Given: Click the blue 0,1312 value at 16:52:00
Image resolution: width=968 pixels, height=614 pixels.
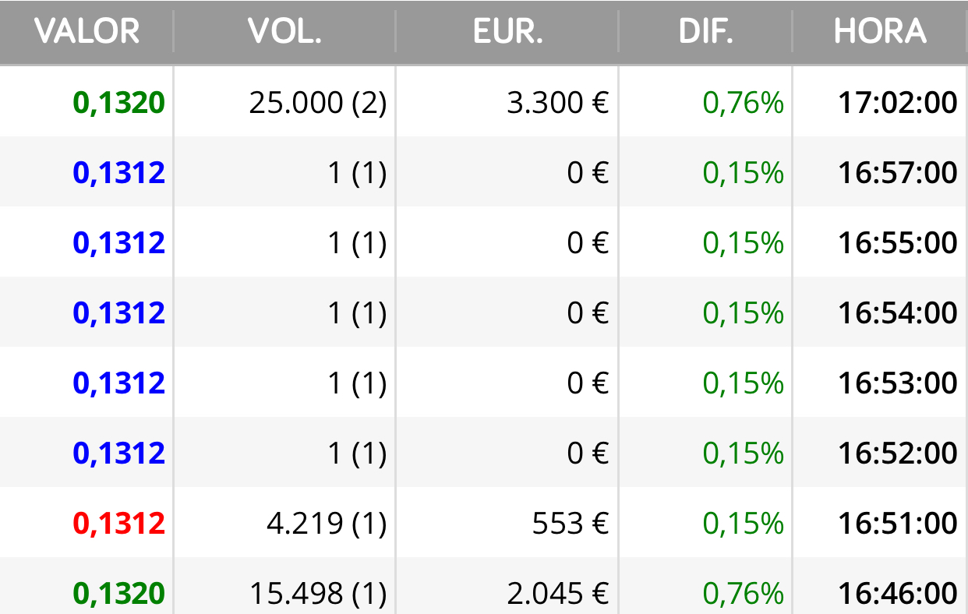Looking at the screenshot, I should tap(119, 453).
